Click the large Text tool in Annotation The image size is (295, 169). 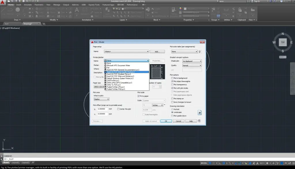click(x=77, y=10)
